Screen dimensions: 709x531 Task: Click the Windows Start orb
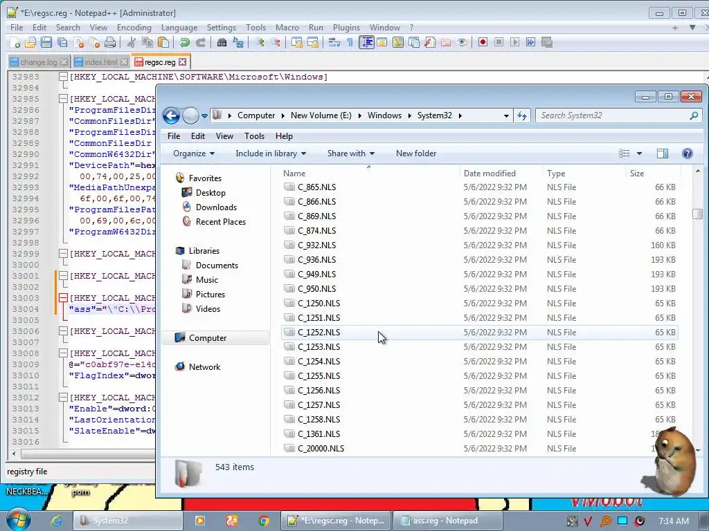18,520
